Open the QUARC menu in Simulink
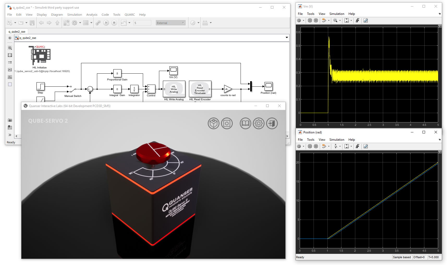Screen dimensions: 447x265 coord(130,15)
